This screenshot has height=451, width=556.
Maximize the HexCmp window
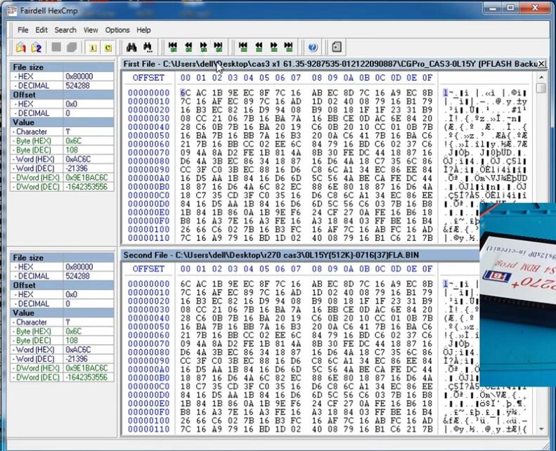coord(510,8)
